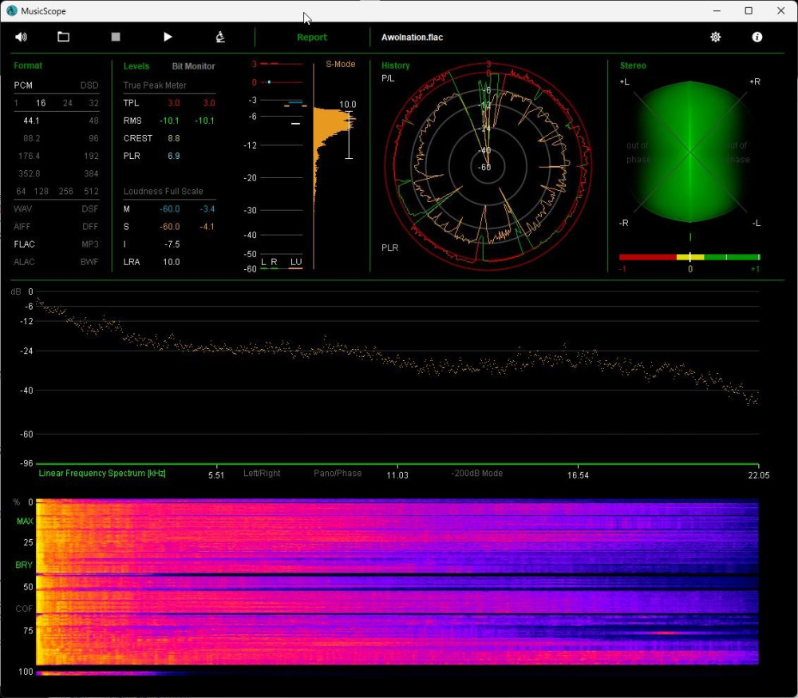This screenshot has height=698, width=798.
Task: Click the P/L label in History
Action: coord(388,78)
